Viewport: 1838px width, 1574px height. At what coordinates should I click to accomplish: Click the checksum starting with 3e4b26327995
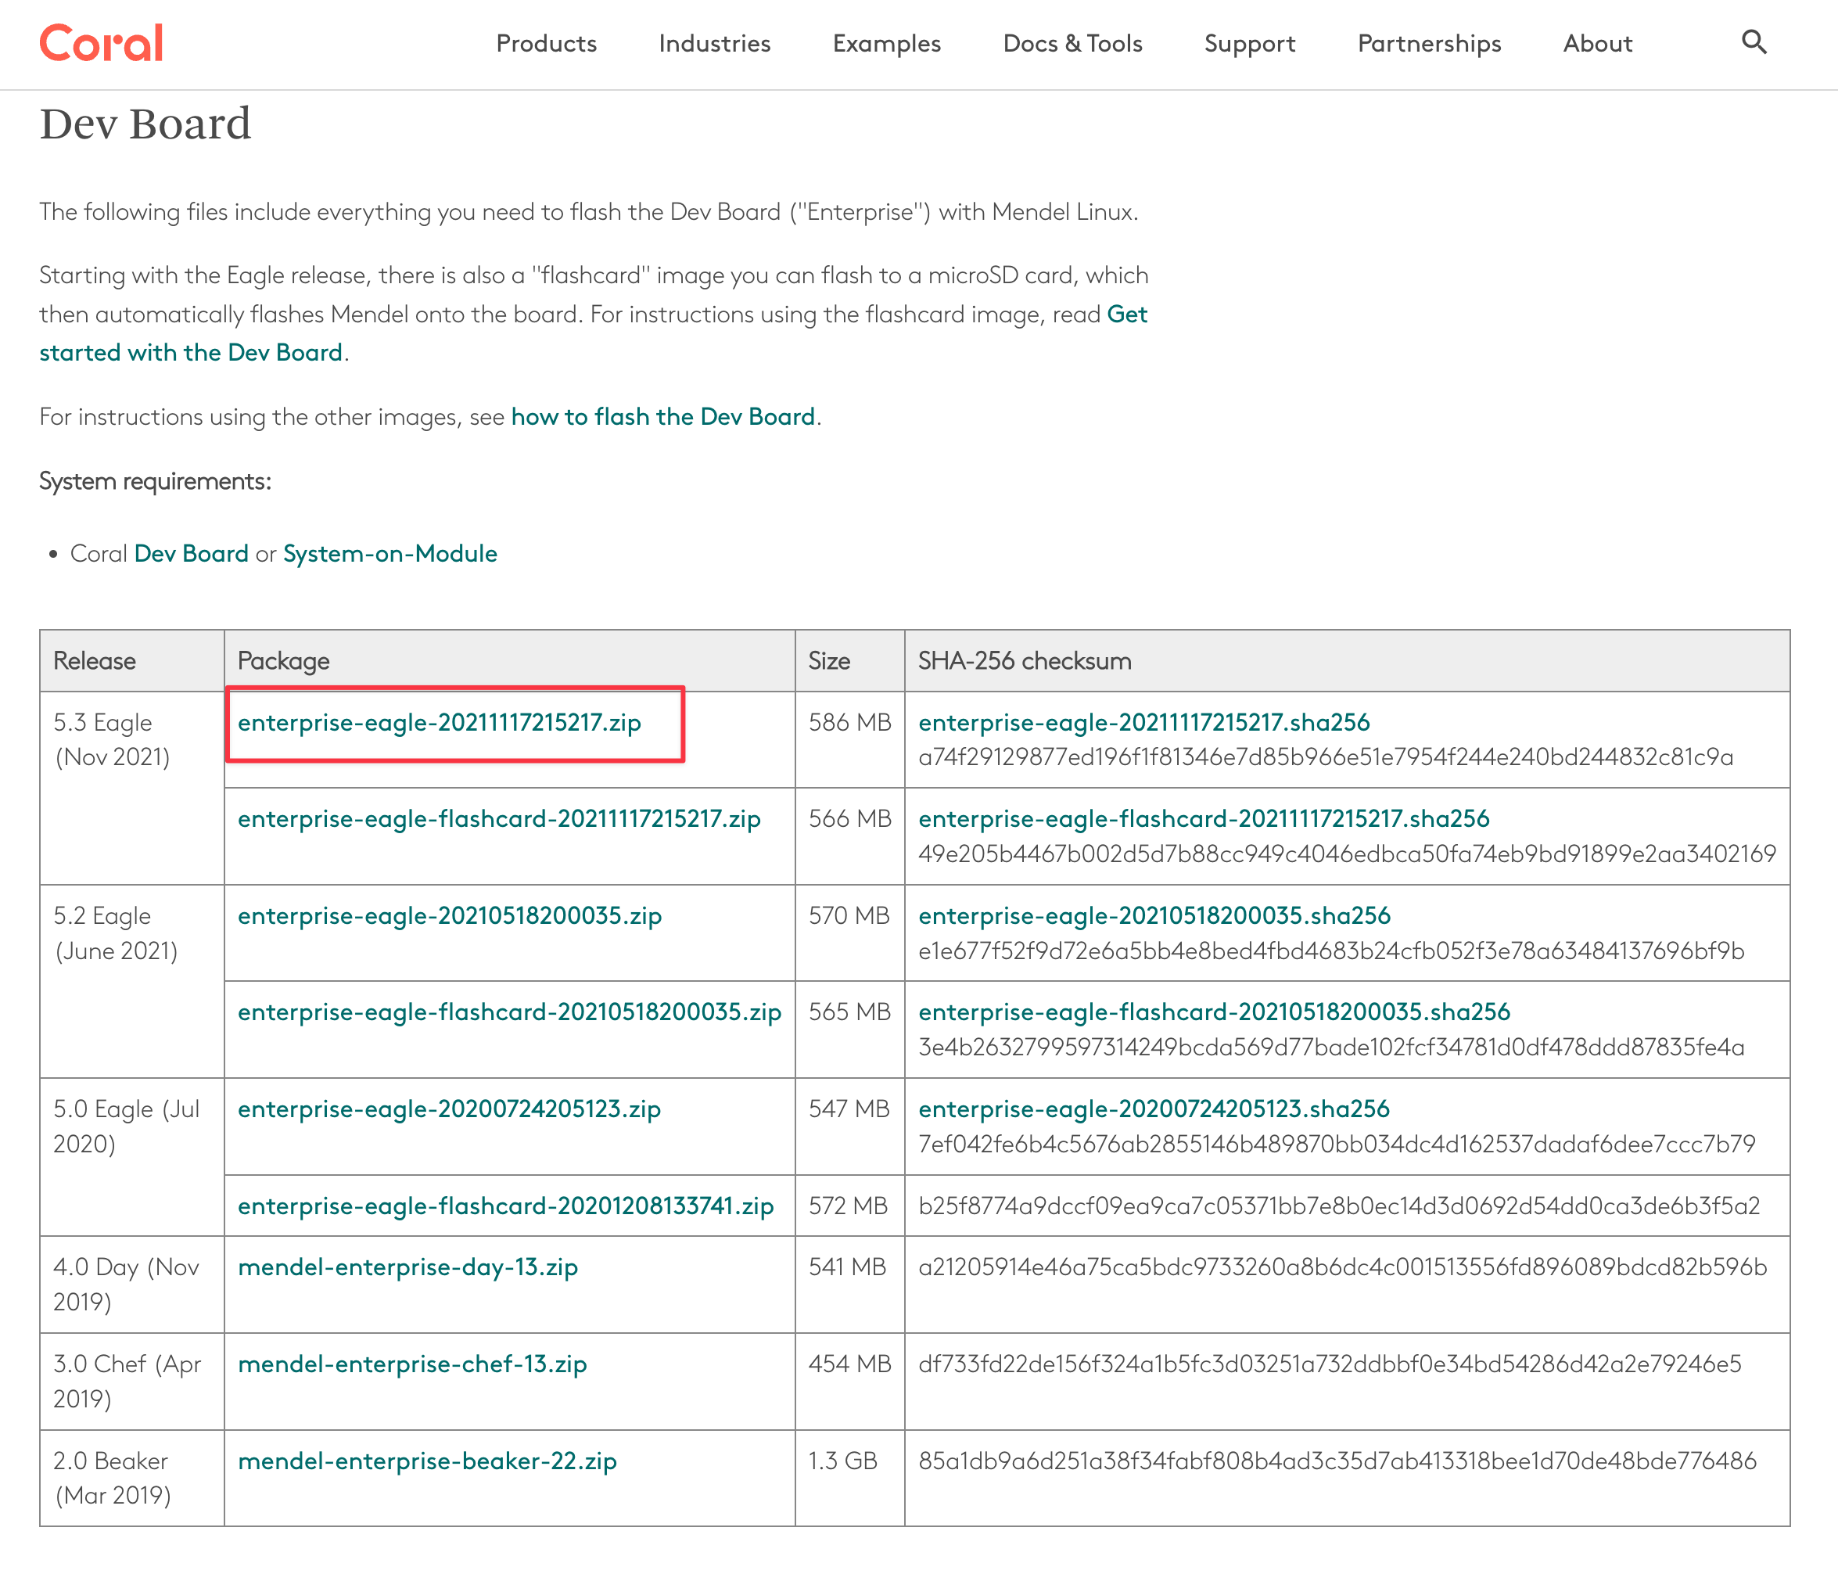coord(1331,1048)
